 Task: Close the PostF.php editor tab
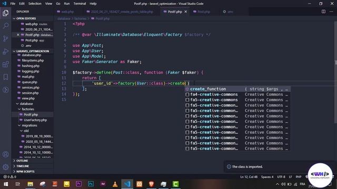point(186,12)
